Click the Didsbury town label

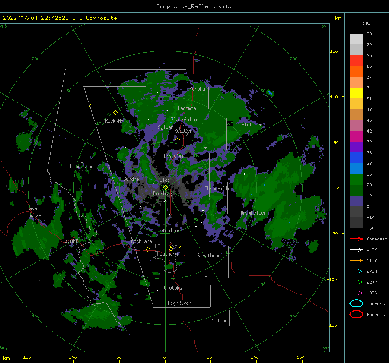tap(163, 193)
